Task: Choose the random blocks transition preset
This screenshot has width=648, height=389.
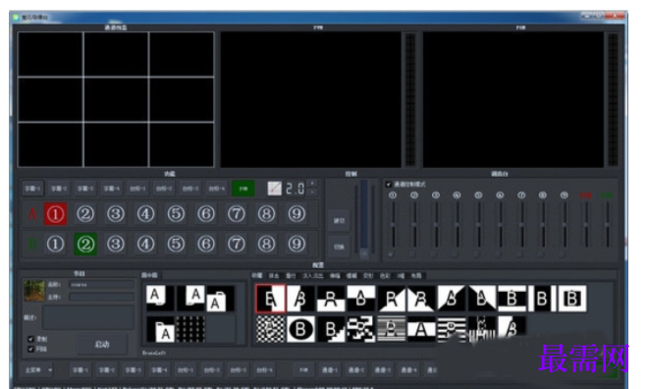Action: point(360,329)
